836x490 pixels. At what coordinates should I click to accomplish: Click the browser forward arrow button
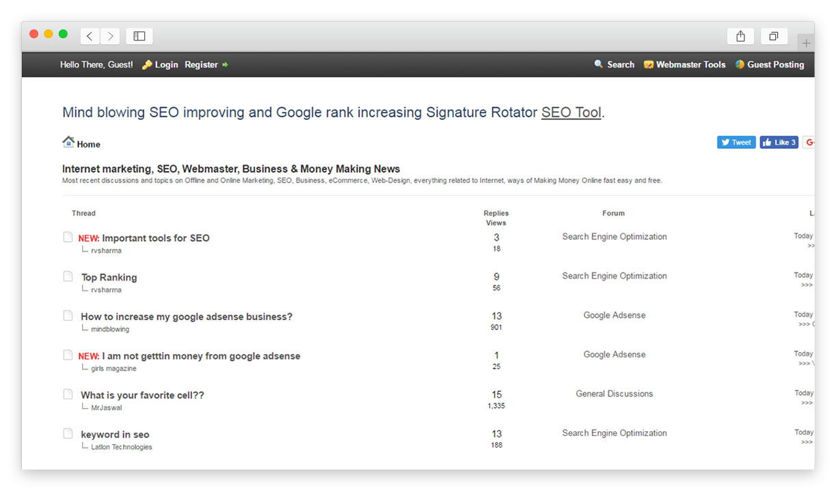(110, 36)
